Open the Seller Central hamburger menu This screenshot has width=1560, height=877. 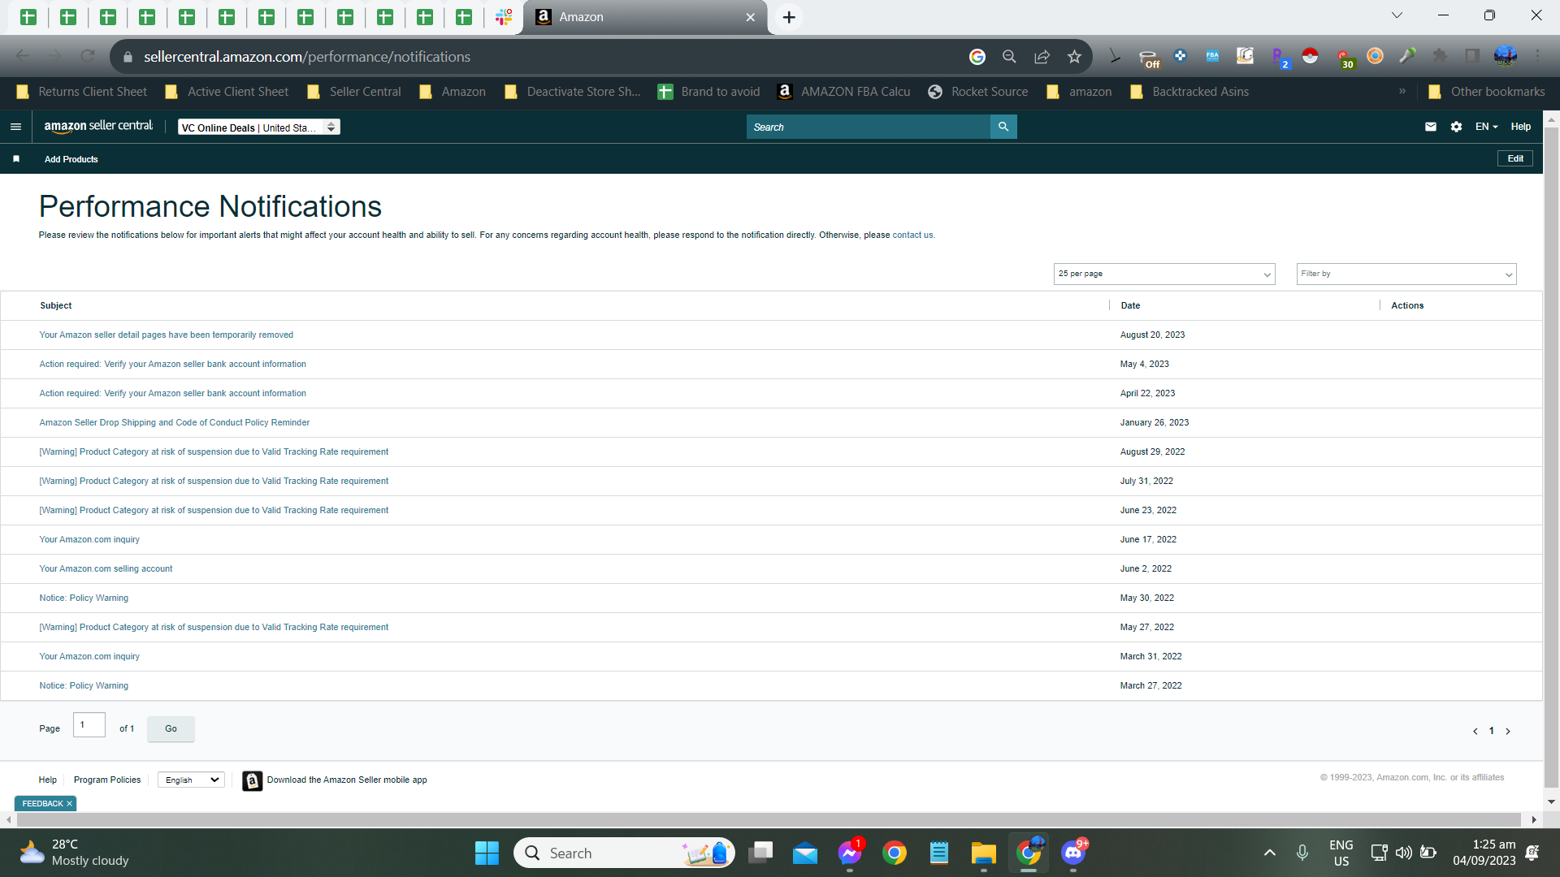[x=15, y=127]
